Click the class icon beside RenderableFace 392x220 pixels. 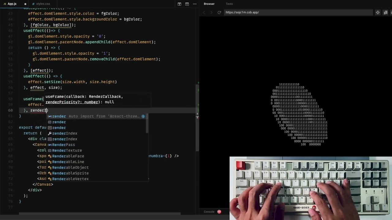click(x=50, y=156)
